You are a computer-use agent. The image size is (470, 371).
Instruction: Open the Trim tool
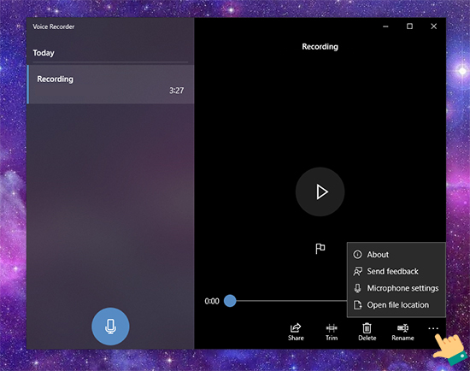(x=332, y=332)
